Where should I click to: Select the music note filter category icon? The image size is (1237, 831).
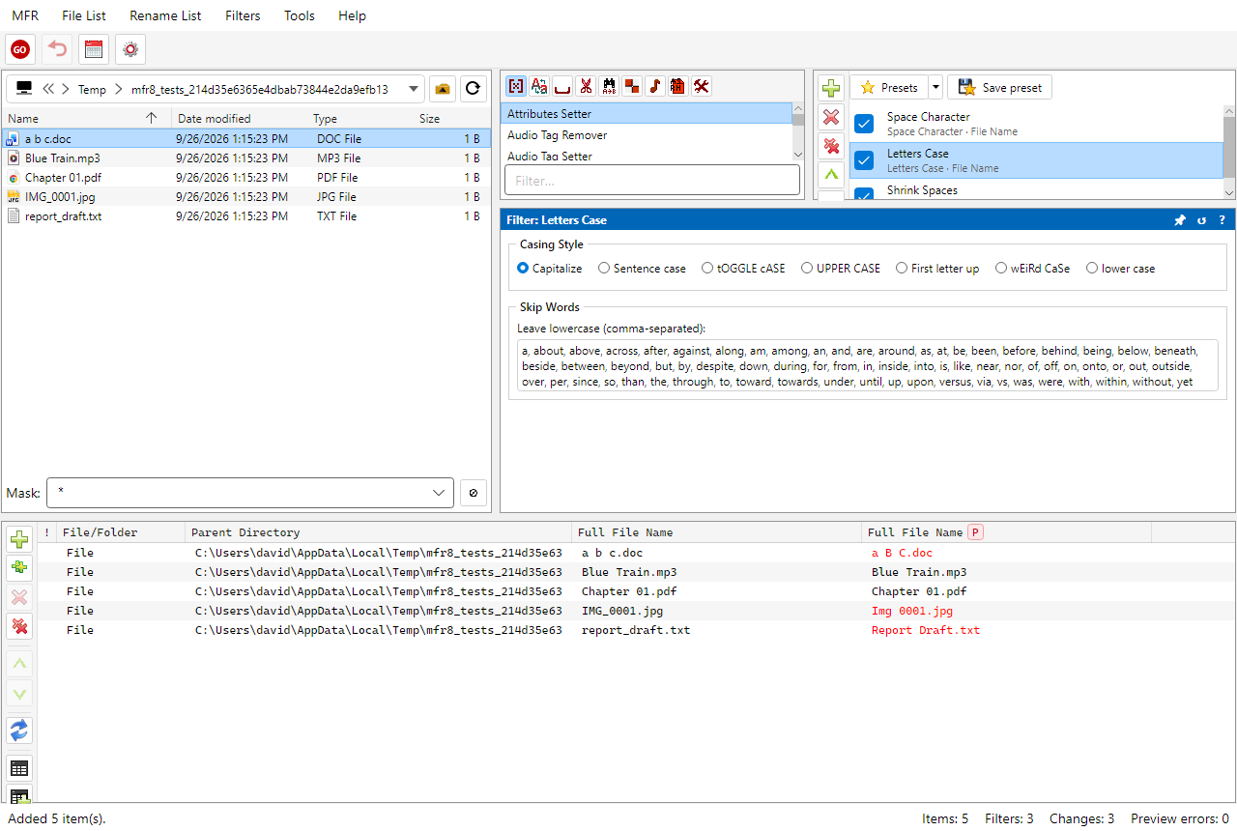[x=655, y=86]
